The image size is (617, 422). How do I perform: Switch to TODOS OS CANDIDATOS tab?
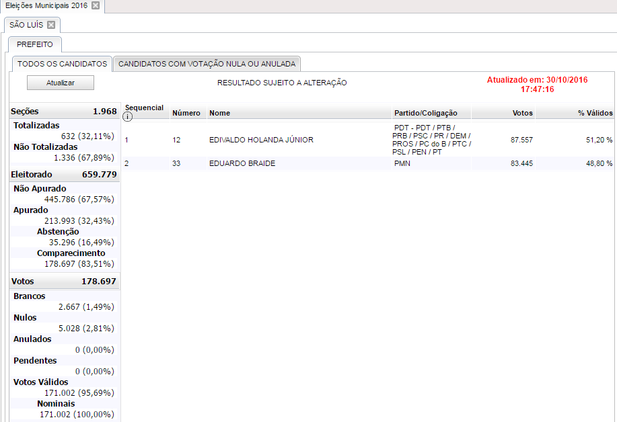pyautogui.click(x=62, y=64)
